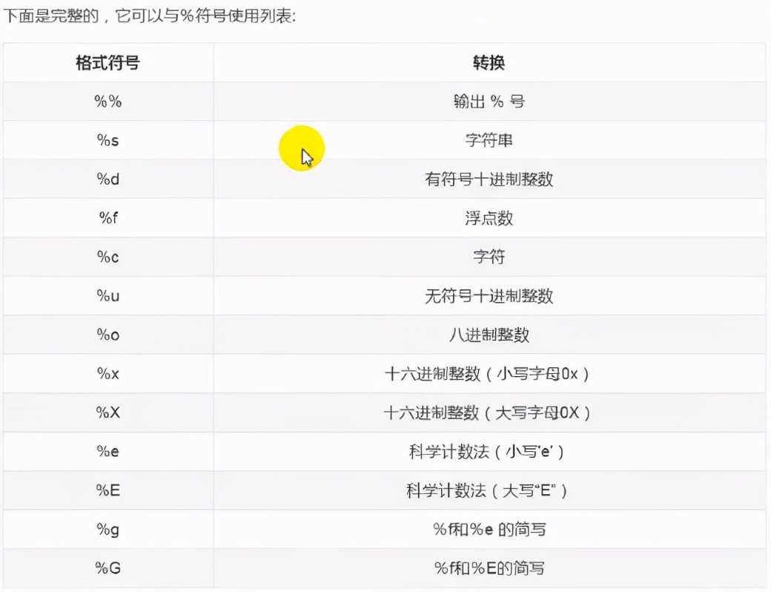Click the 八进制整数 description cell
771x592 pixels.
(489, 335)
